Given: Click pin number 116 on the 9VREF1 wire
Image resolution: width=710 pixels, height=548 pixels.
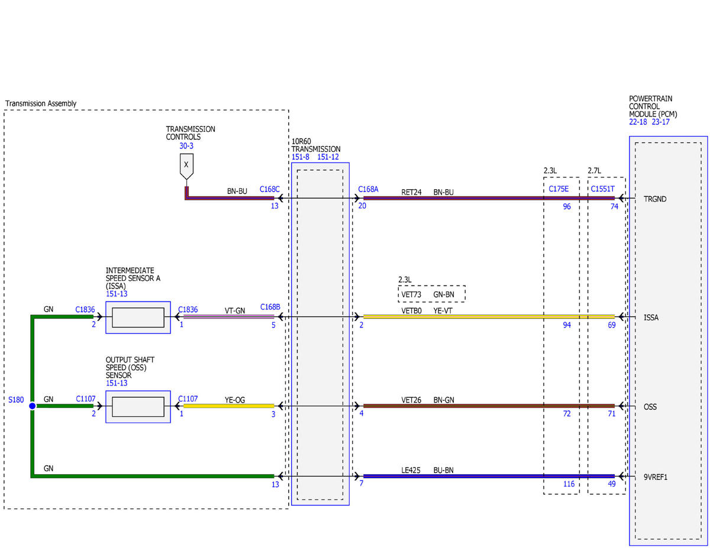Looking at the screenshot, I should point(569,484).
